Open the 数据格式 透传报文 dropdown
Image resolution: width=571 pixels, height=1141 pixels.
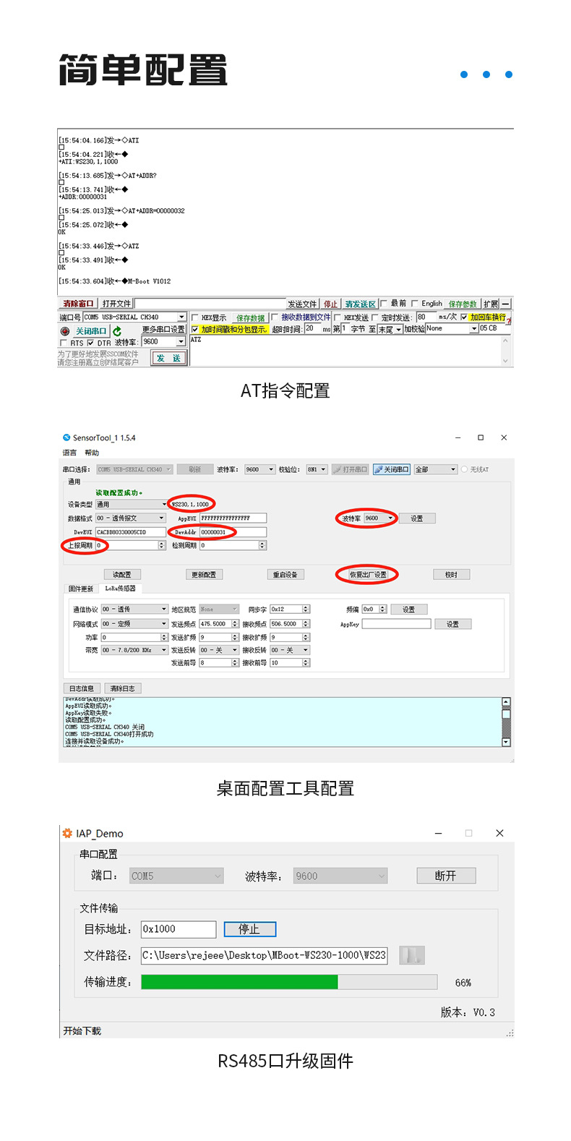coord(132,518)
